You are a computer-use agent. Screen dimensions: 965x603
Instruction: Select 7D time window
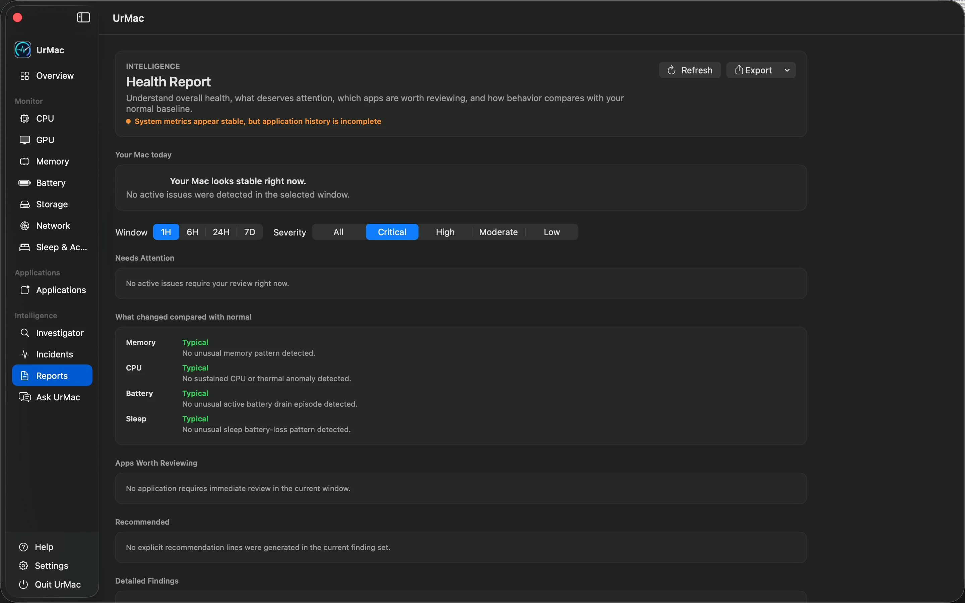click(250, 232)
